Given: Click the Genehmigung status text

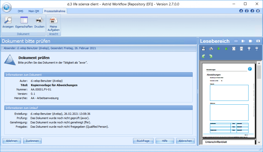Looking at the screenshot, I should pyautogui.click(x=61, y=122).
